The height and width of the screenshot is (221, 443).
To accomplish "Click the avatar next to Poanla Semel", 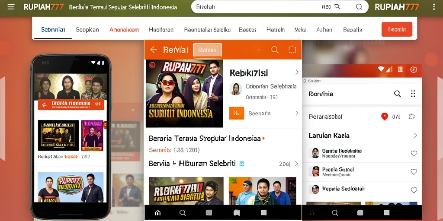I will click(x=315, y=171).
